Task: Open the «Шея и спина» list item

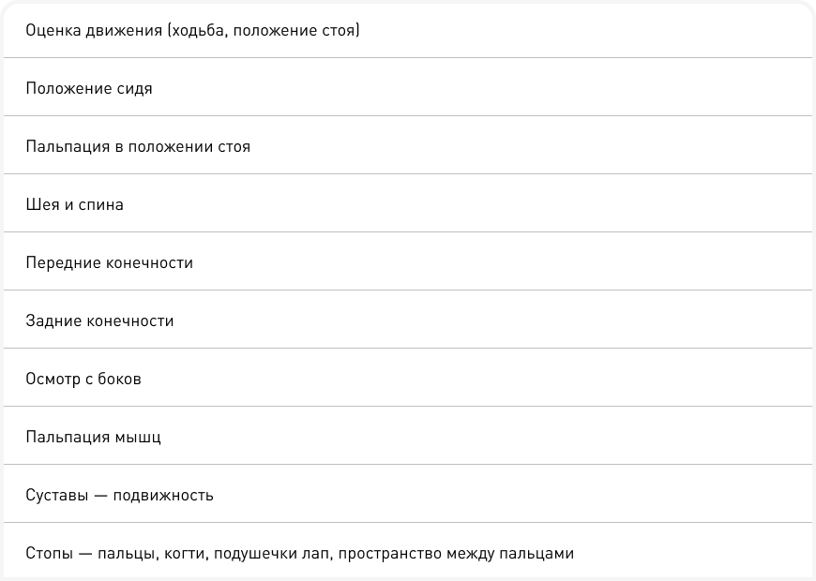Action: click(x=75, y=205)
